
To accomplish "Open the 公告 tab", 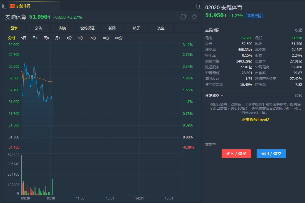I will (38, 28).
